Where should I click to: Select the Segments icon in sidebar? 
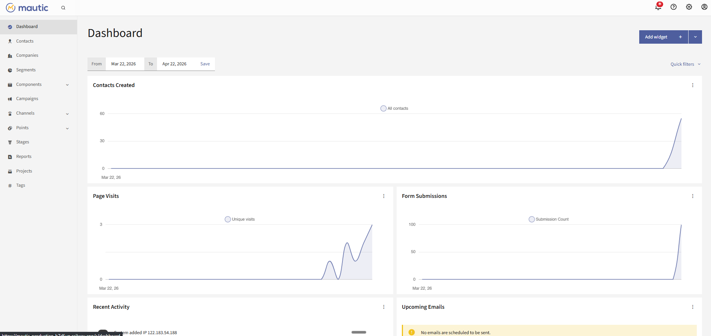9,70
